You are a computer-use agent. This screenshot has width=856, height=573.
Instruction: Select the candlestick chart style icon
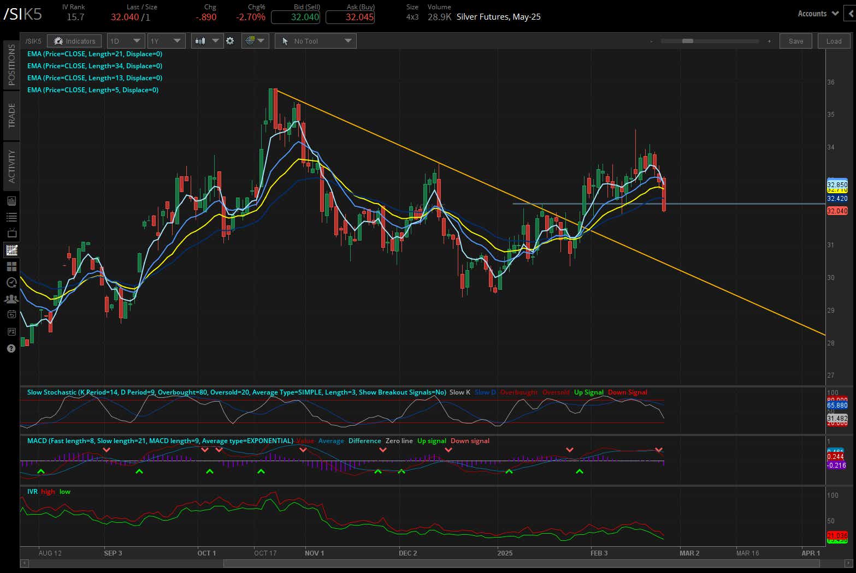[200, 40]
